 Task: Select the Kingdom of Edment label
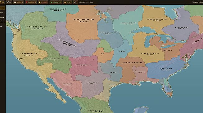coord(58,10)
